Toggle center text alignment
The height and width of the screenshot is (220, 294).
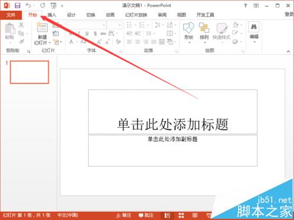tap(138, 42)
